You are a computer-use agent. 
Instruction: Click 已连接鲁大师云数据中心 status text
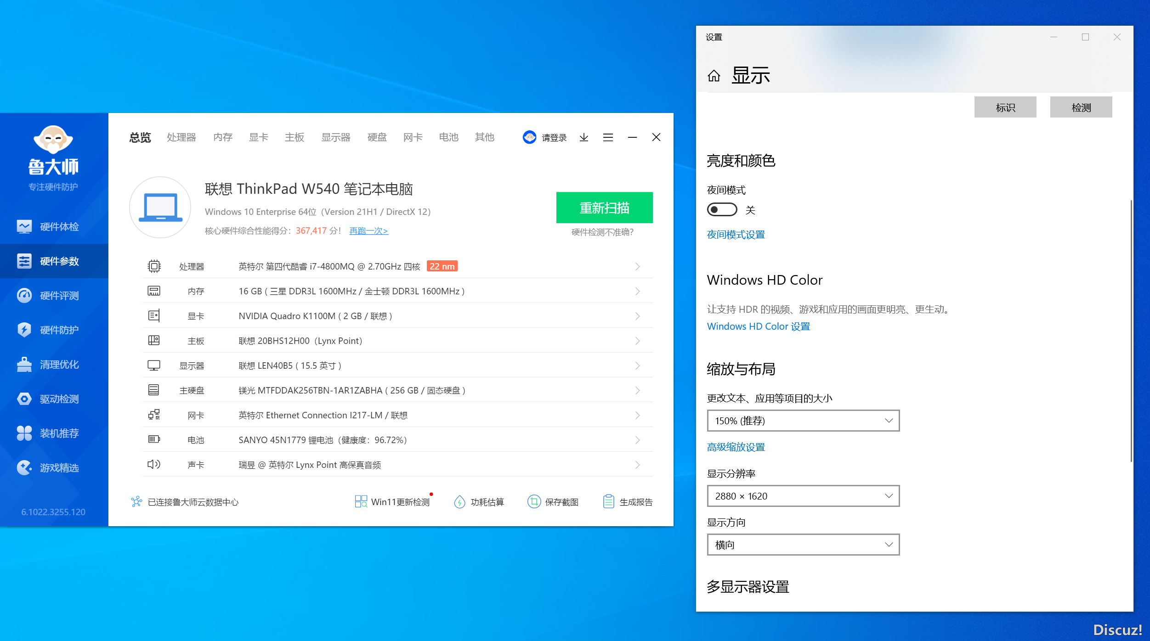point(193,502)
